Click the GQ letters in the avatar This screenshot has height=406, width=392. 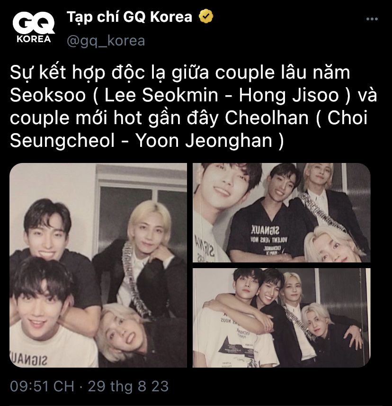(34, 23)
